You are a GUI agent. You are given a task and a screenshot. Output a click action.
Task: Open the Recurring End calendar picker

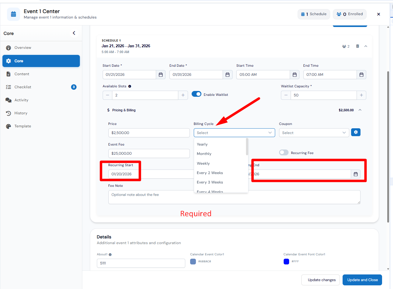coord(356,174)
